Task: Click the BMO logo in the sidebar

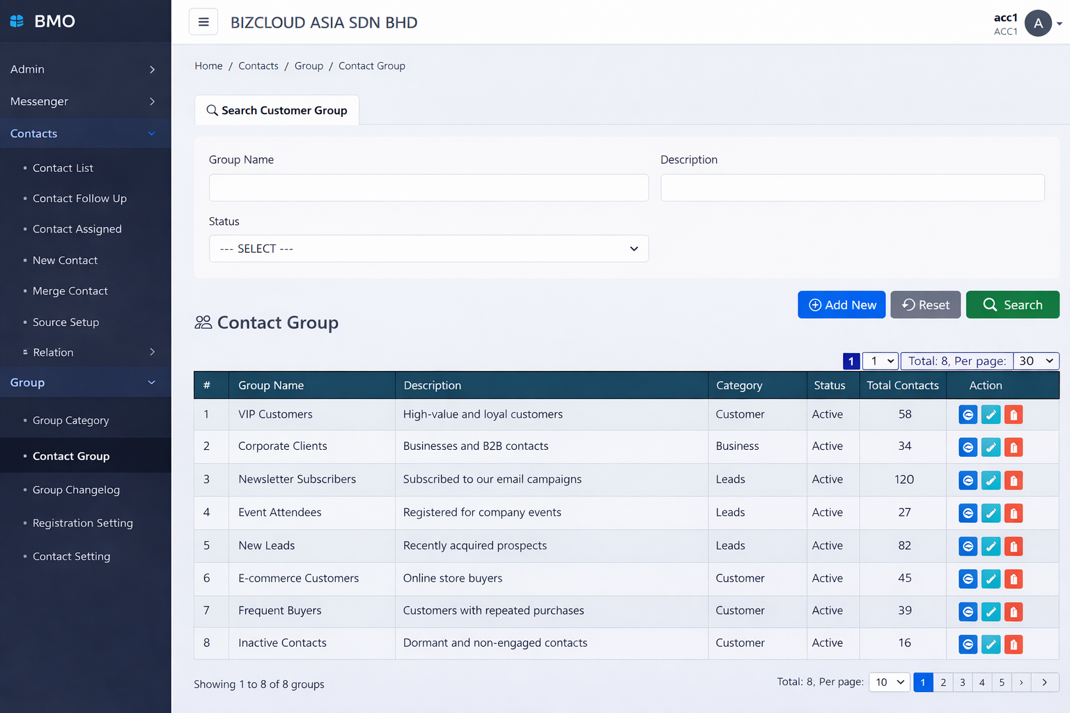Action: pos(42,21)
